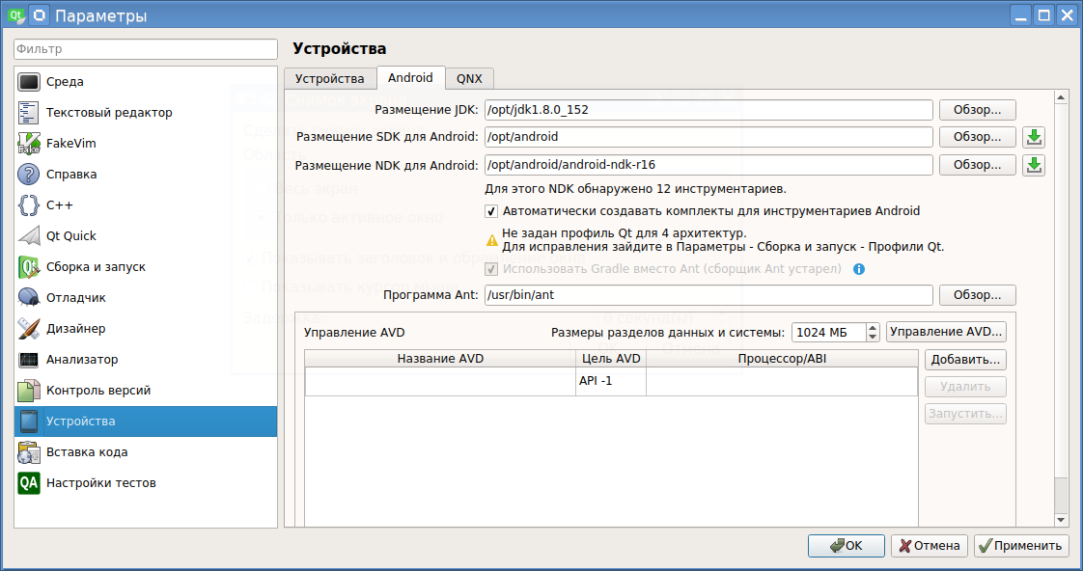Decrease partition size with down arrow

(873, 337)
